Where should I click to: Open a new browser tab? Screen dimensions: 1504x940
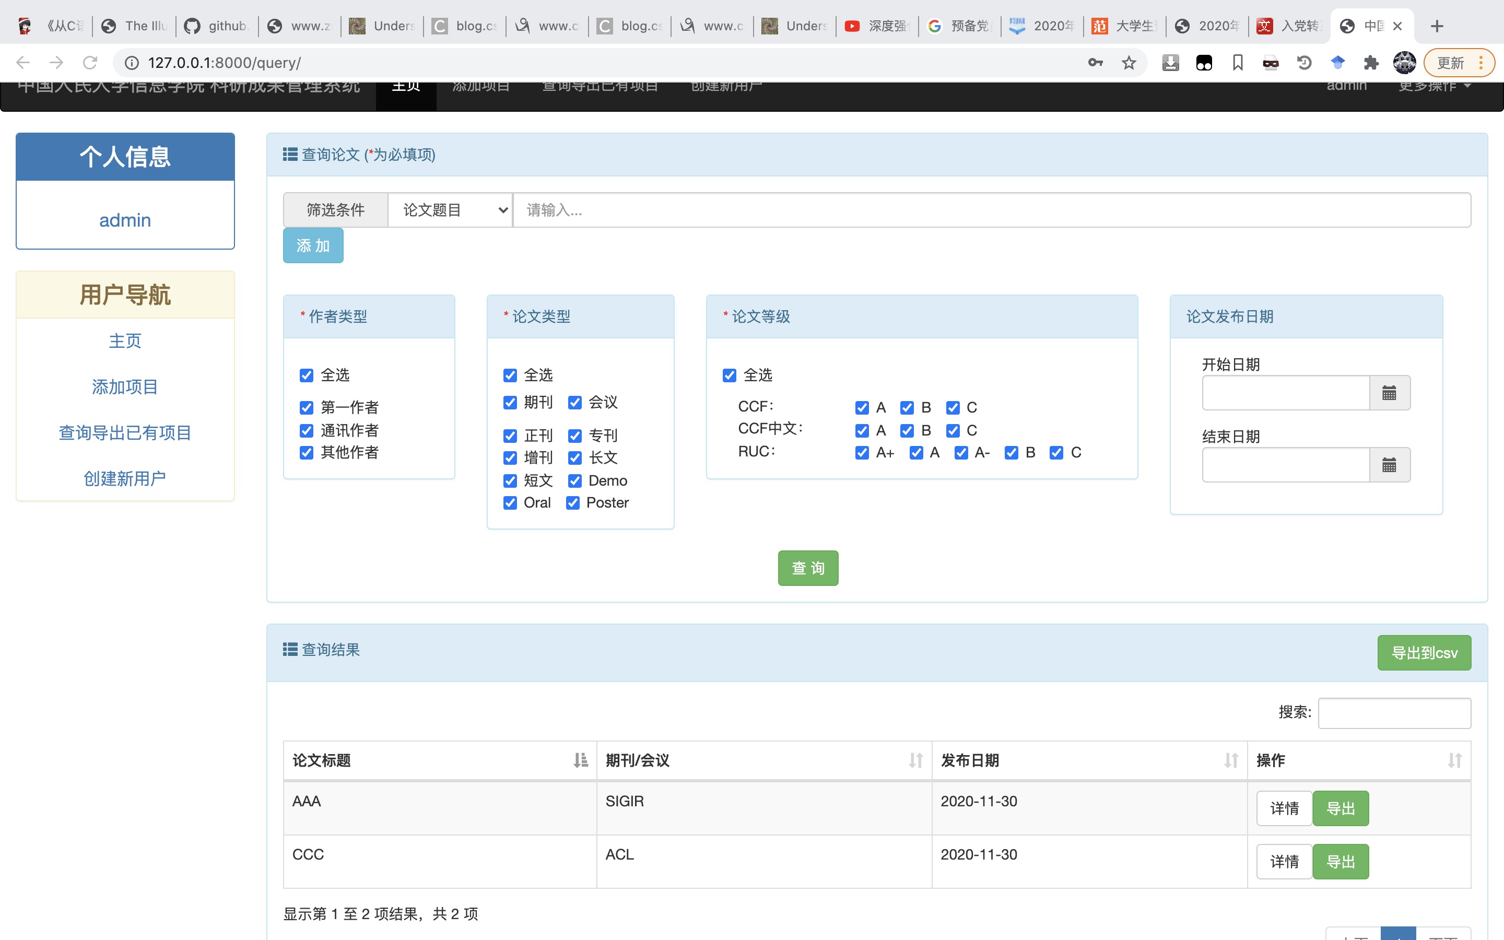(1436, 26)
